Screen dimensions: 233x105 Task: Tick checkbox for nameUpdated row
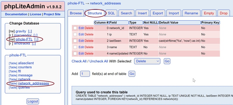(x=75, y=53)
